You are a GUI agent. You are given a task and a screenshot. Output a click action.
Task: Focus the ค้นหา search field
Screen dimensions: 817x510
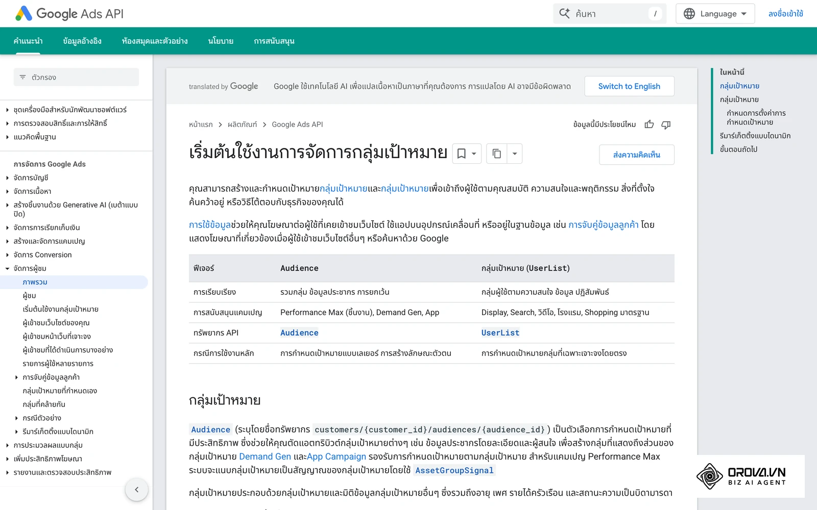(610, 14)
